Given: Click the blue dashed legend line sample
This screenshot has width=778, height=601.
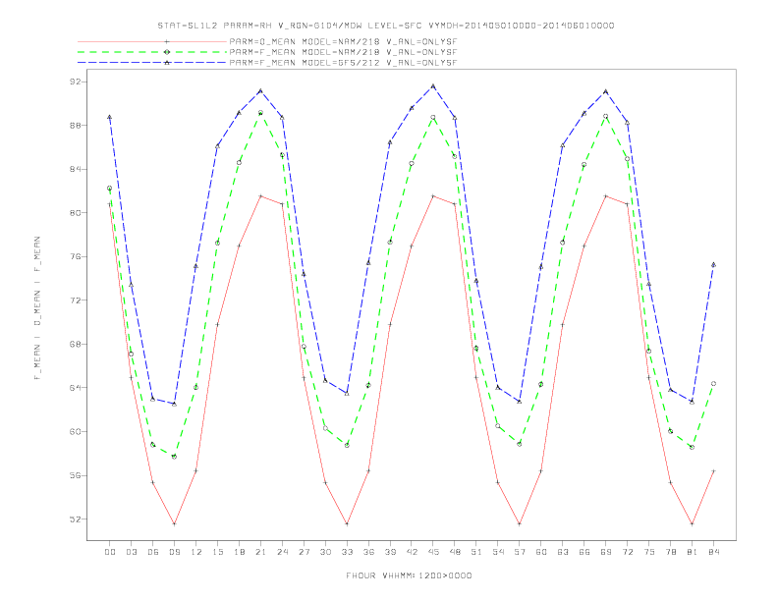Looking at the screenshot, I should (152, 63).
